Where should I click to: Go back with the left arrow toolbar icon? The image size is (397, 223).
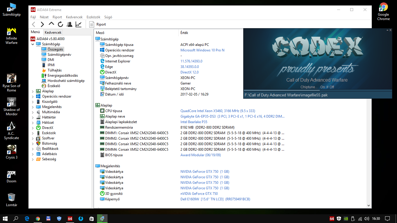(x=34, y=24)
